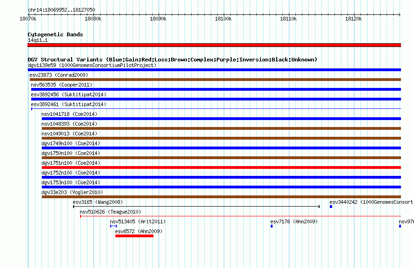414x268 pixels.
Task: Click the small blue esv7176 marker
Action: pos(272,226)
